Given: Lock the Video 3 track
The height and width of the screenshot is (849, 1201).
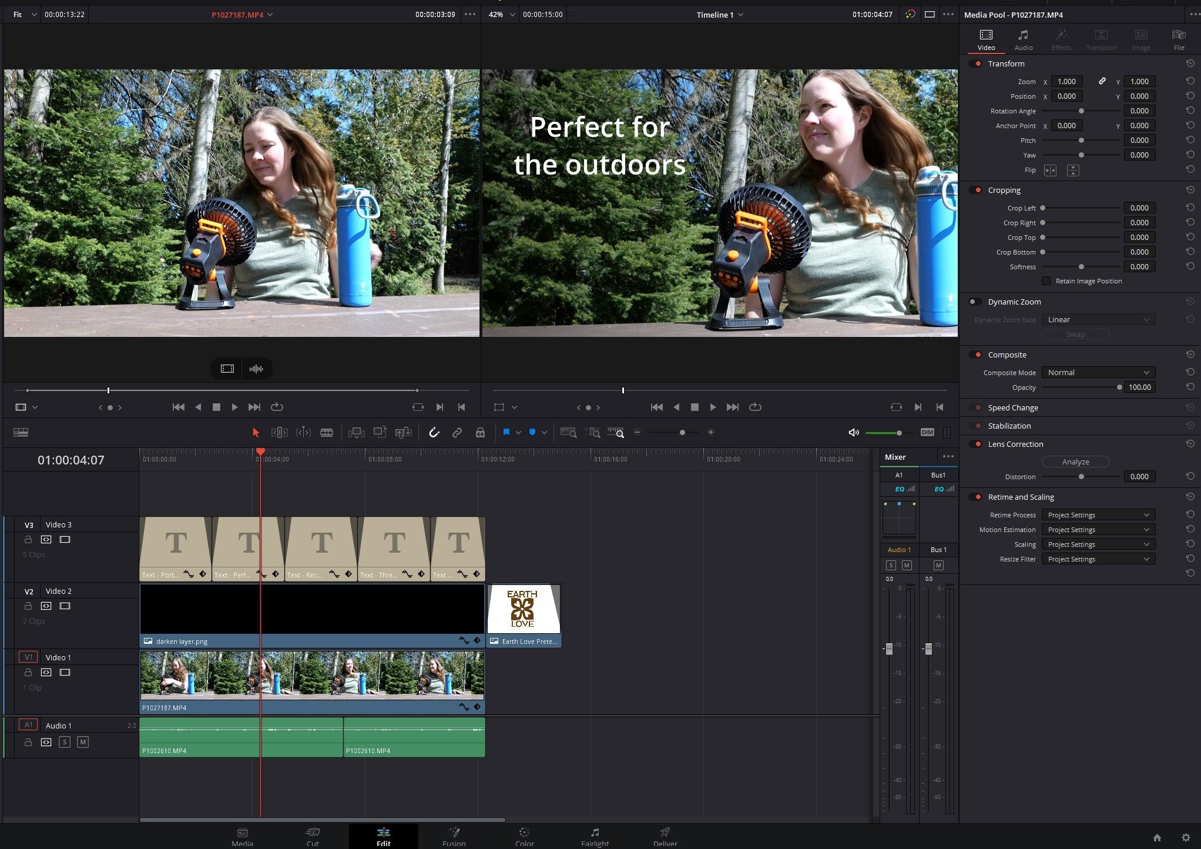Looking at the screenshot, I should tap(28, 540).
